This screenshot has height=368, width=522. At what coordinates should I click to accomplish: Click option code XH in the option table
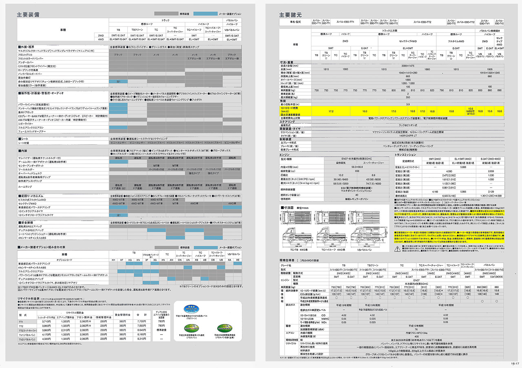(113, 259)
